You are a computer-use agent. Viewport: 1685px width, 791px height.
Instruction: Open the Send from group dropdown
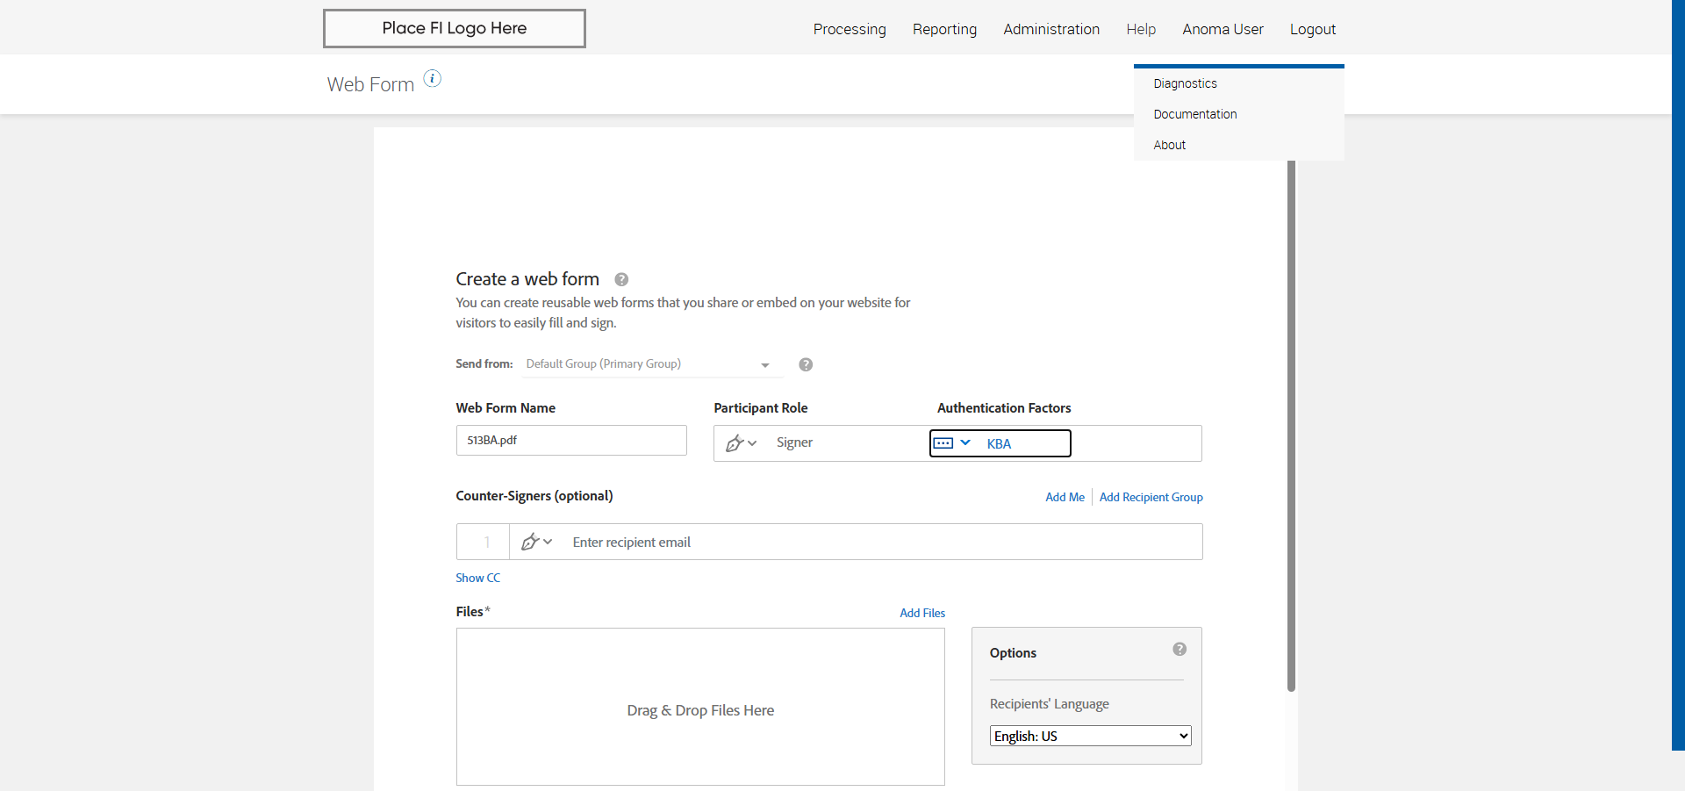(649, 364)
